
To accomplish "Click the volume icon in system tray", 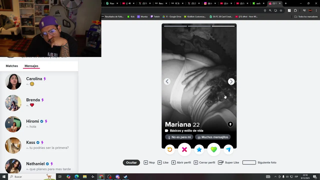I will (x=287, y=177).
